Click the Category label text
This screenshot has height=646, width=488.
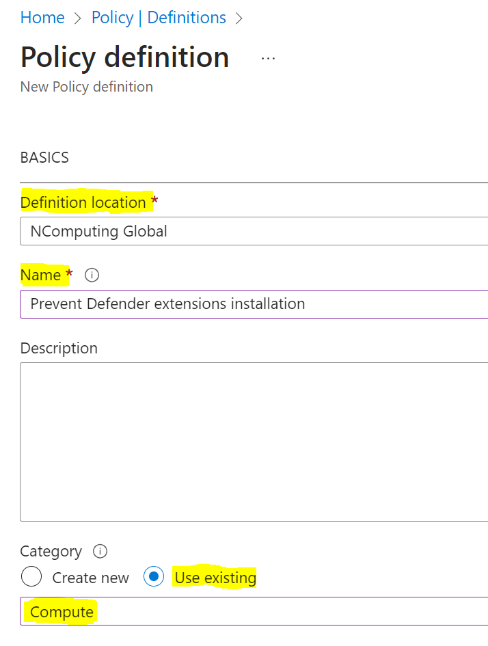click(51, 551)
